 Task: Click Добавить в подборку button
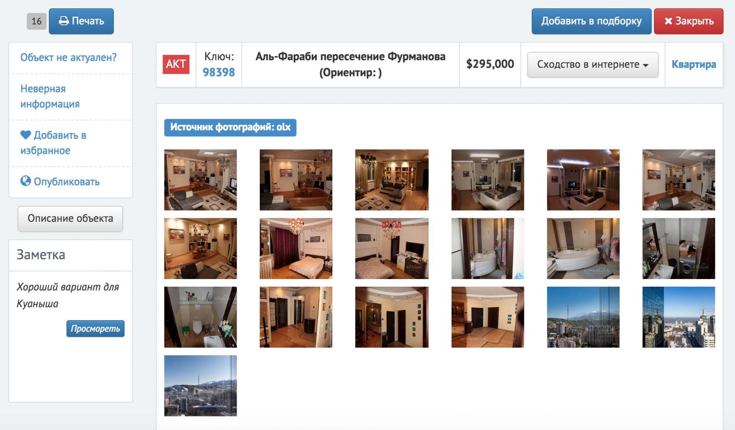(591, 21)
